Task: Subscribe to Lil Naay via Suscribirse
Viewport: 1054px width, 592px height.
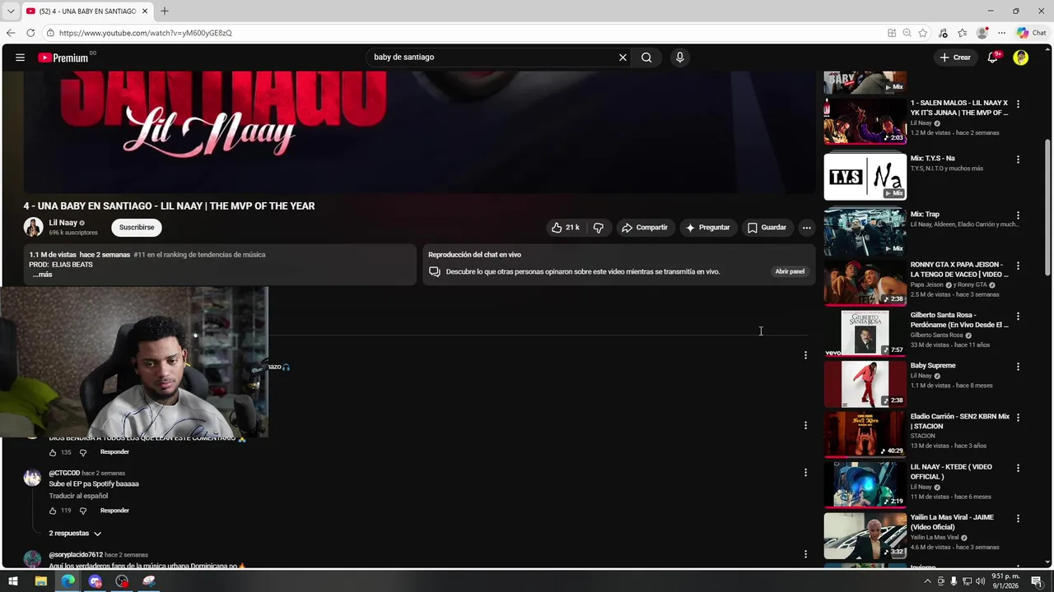Action: tap(137, 228)
